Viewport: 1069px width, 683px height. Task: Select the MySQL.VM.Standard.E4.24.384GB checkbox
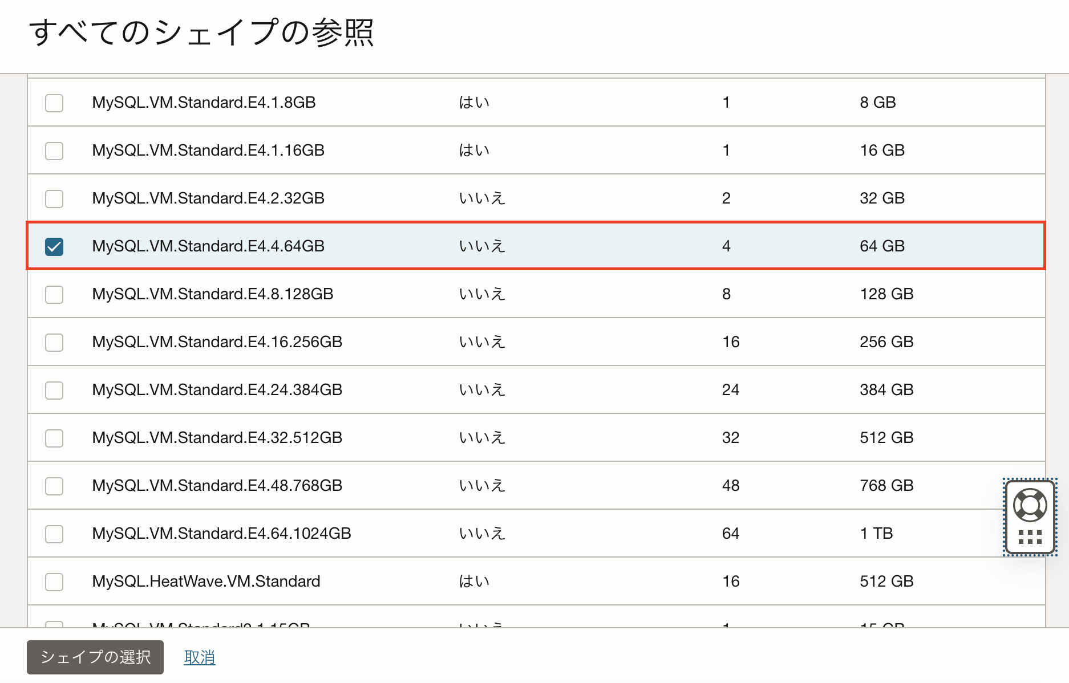click(54, 391)
